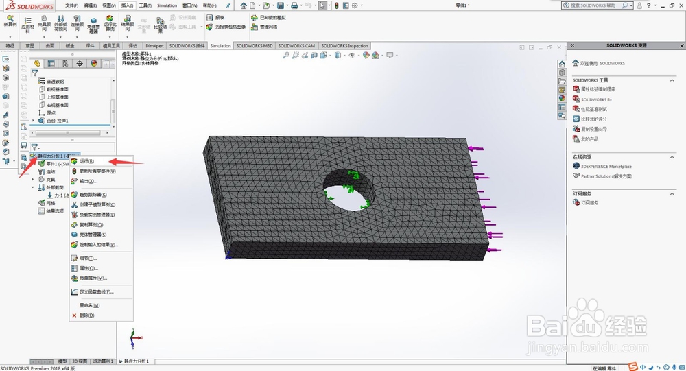Click the pin icon beside the 帮助 menu
The height and width of the screenshot is (371, 686).
(x=228, y=5)
